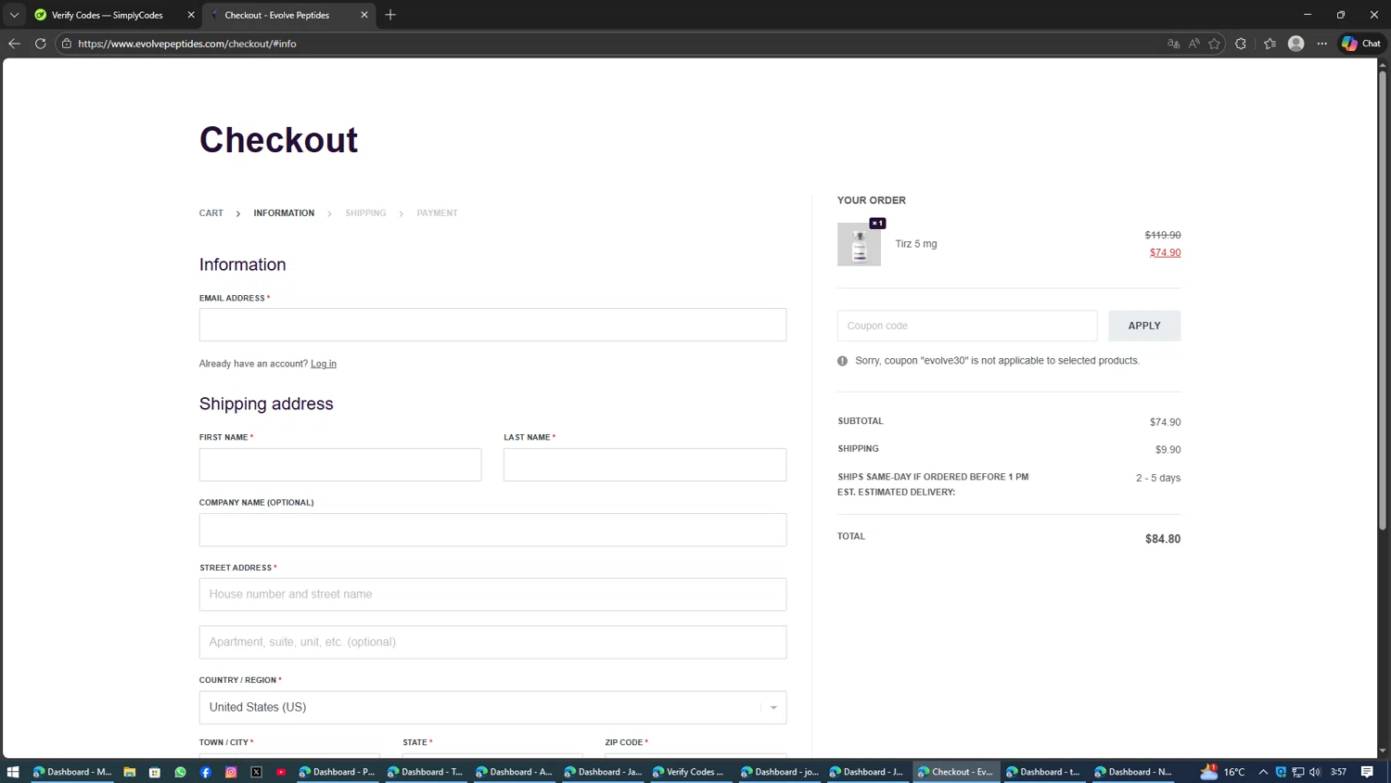Open the translate page icon
Viewport: 1391px width, 783px height.
pos(1173,44)
